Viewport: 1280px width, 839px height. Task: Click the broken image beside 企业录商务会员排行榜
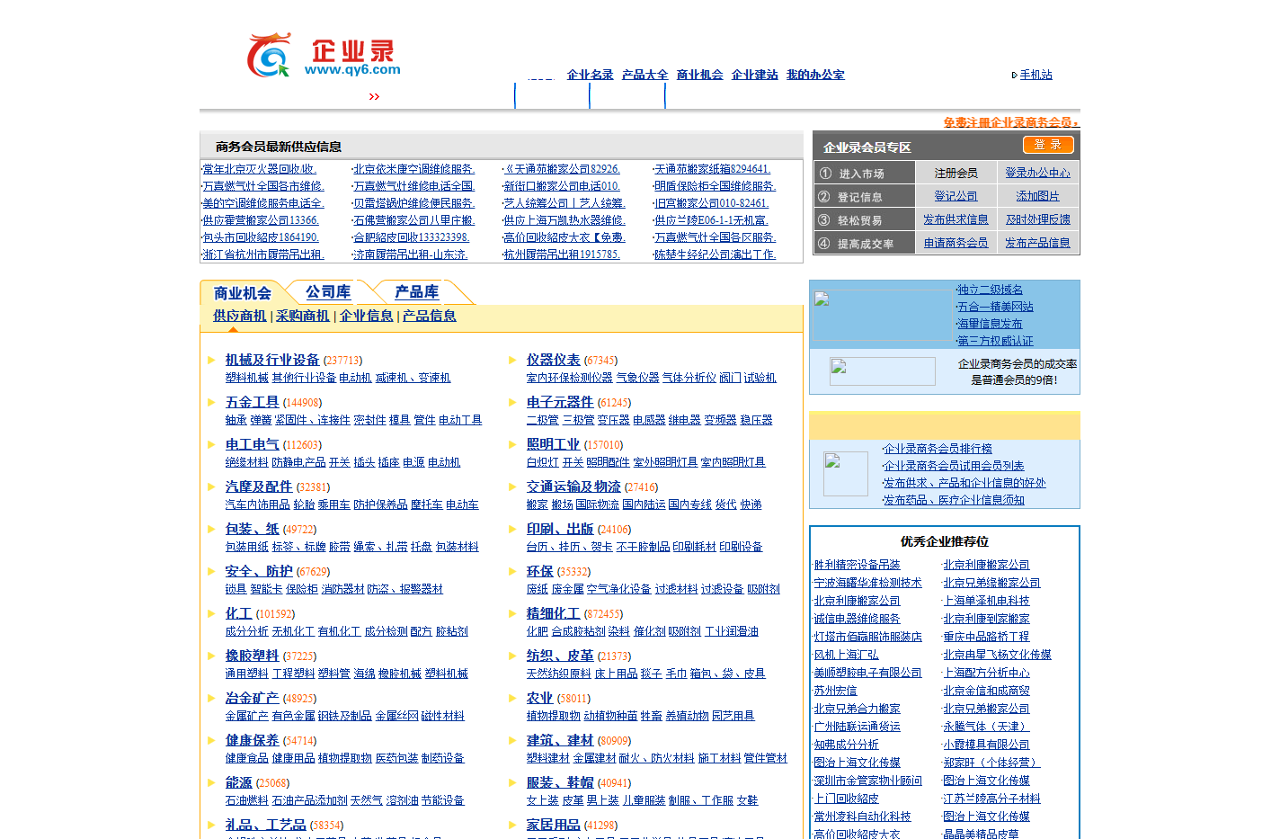[x=846, y=474]
